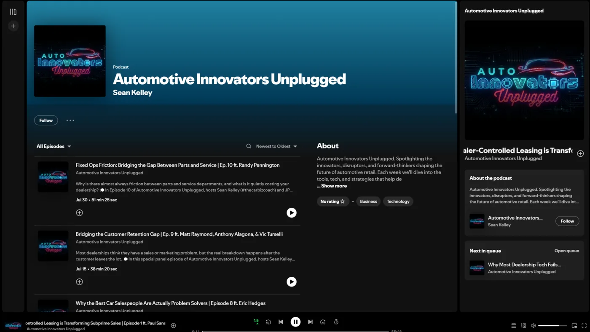Click show name under Fixed Ops Friction title
This screenshot has width=590, height=332.
pyautogui.click(x=110, y=173)
